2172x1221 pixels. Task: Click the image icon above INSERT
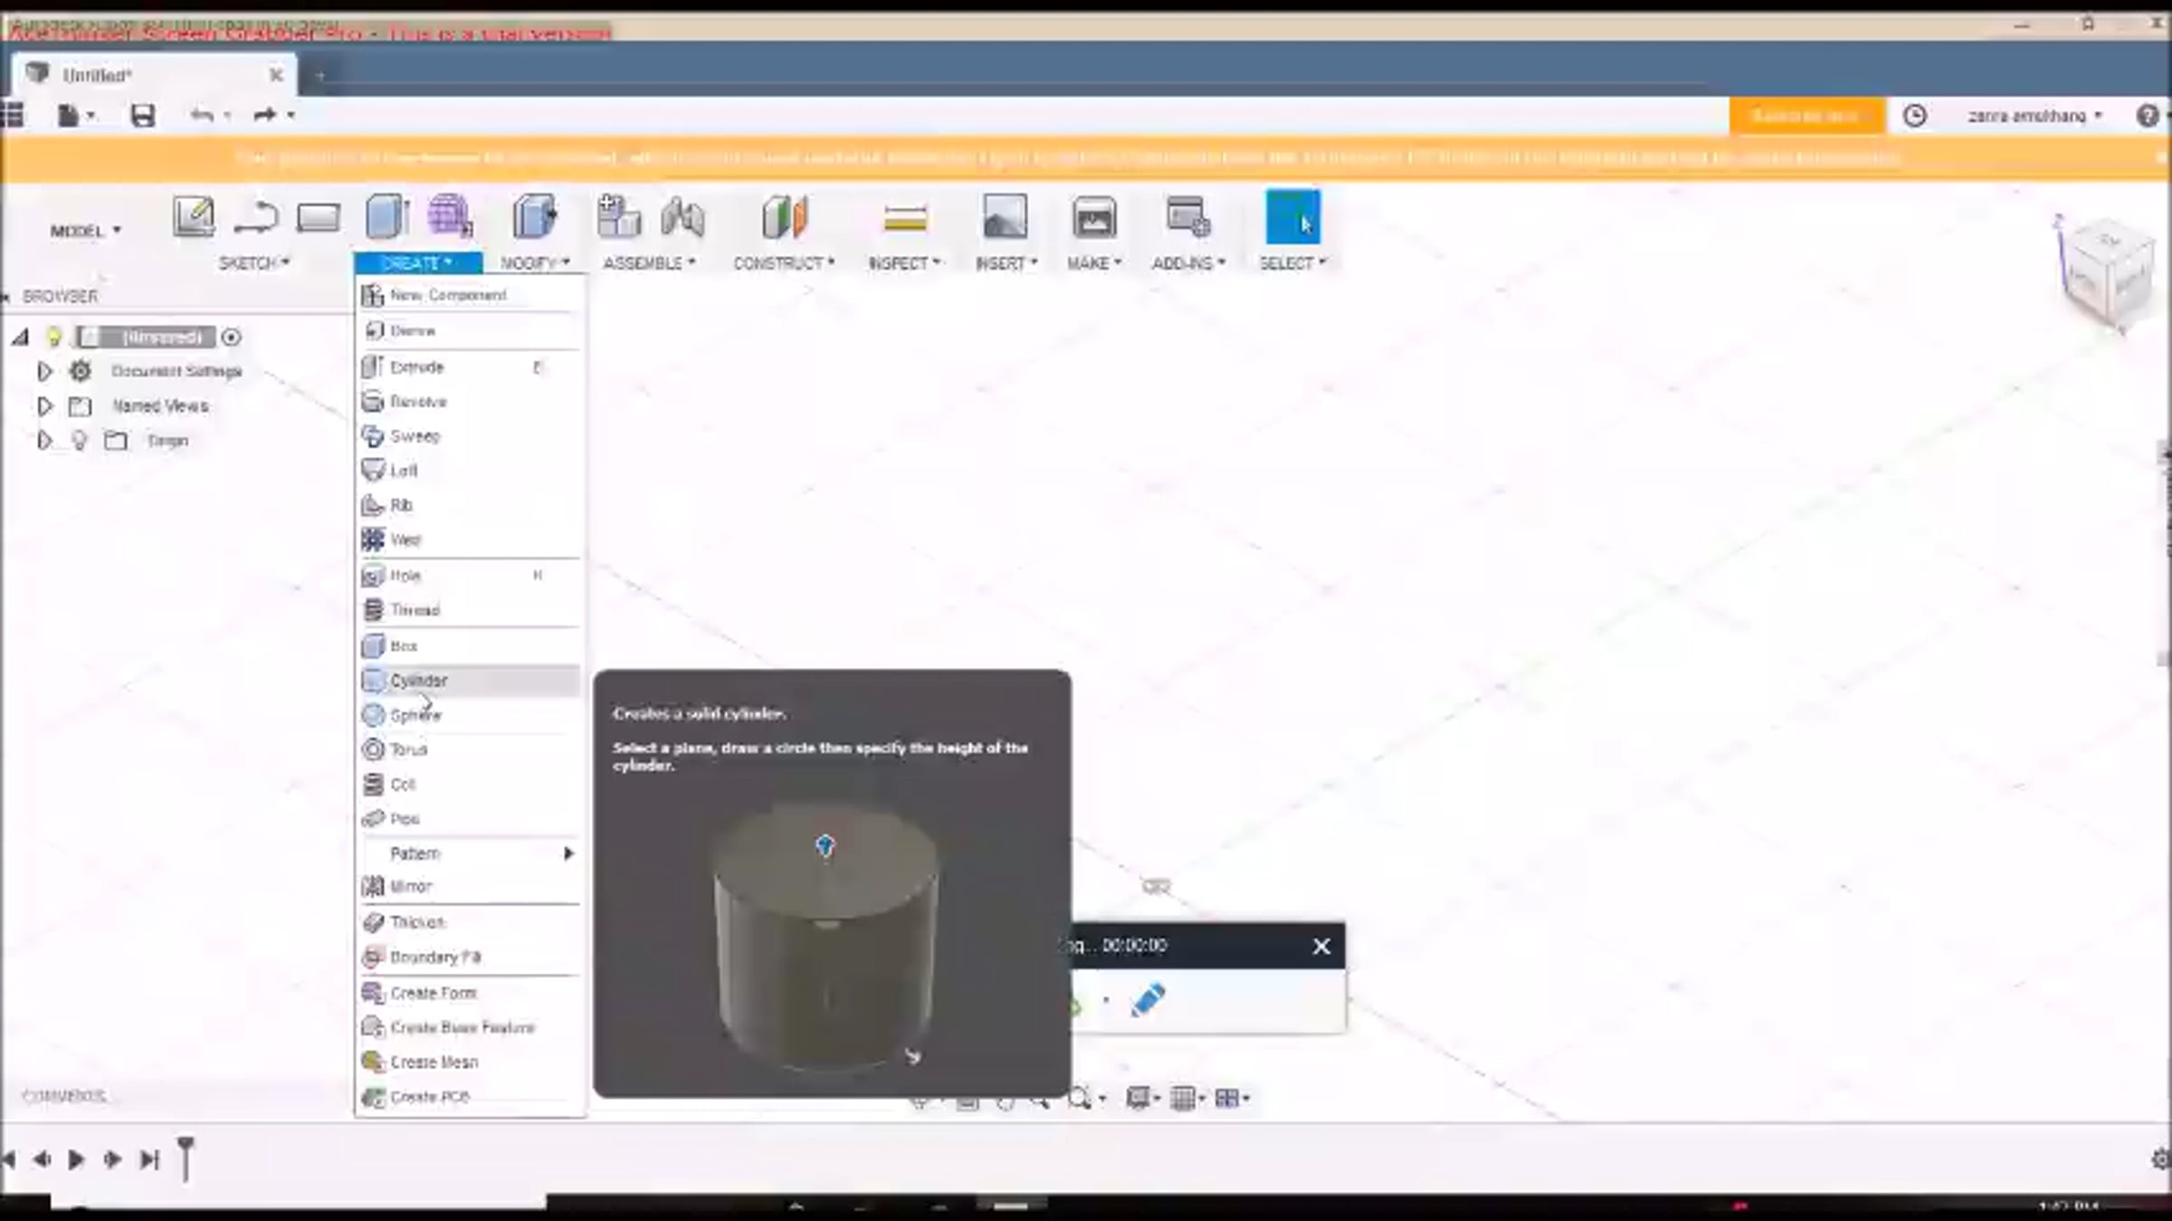(1005, 217)
